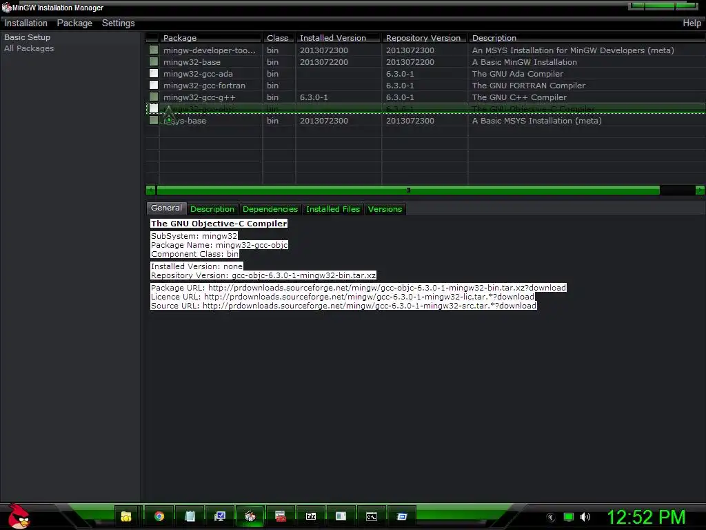Viewport: 706px width, 530px height.
Task: Click the 'Source URL' line in details
Action: (343, 306)
